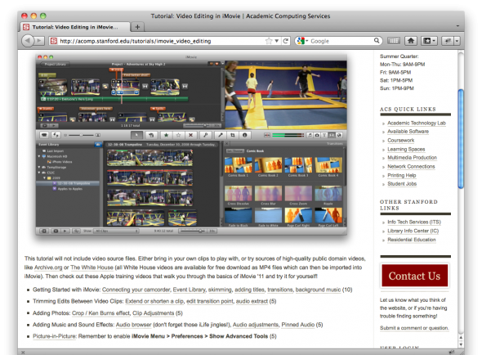Open a new tab with plus button
The height and width of the screenshot is (355, 482).
[x=137, y=27]
